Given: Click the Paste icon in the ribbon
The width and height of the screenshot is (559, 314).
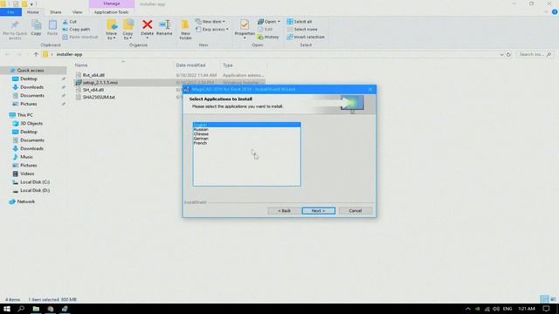Looking at the screenshot, I should tap(52, 28).
